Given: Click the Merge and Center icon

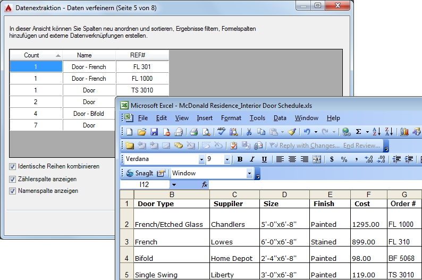Looking at the screenshot, I should point(317,159).
